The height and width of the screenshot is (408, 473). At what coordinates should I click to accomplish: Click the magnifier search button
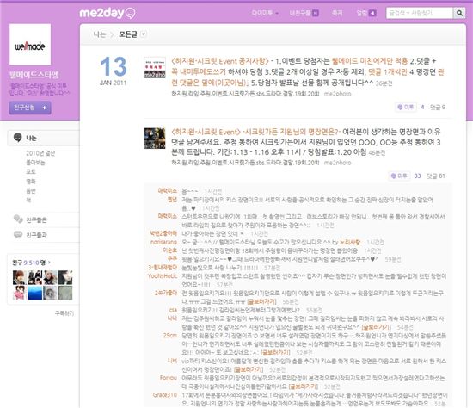click(x=459, y=13)
